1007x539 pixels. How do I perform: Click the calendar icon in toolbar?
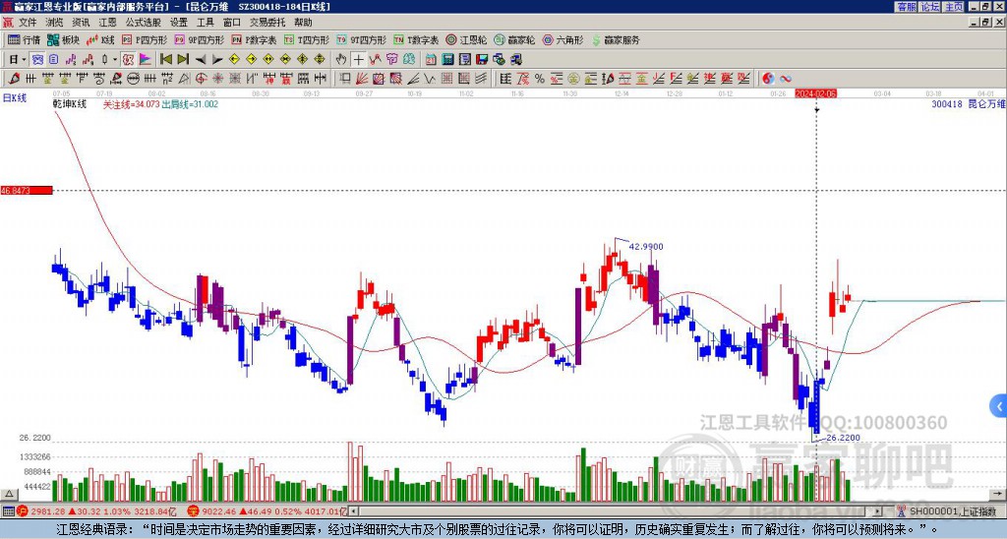click(431, 60)
